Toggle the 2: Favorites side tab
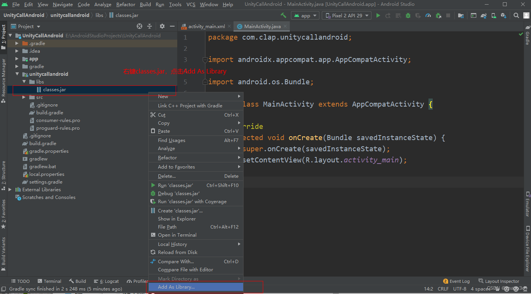Viewport: 531px width, 294px height. point(3,214)
